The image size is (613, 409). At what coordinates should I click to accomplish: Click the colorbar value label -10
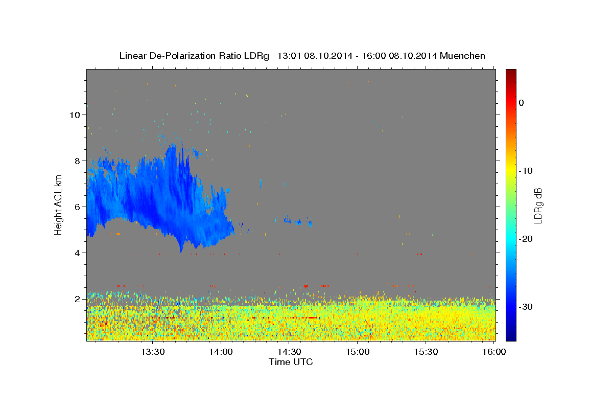coord(526,171)
